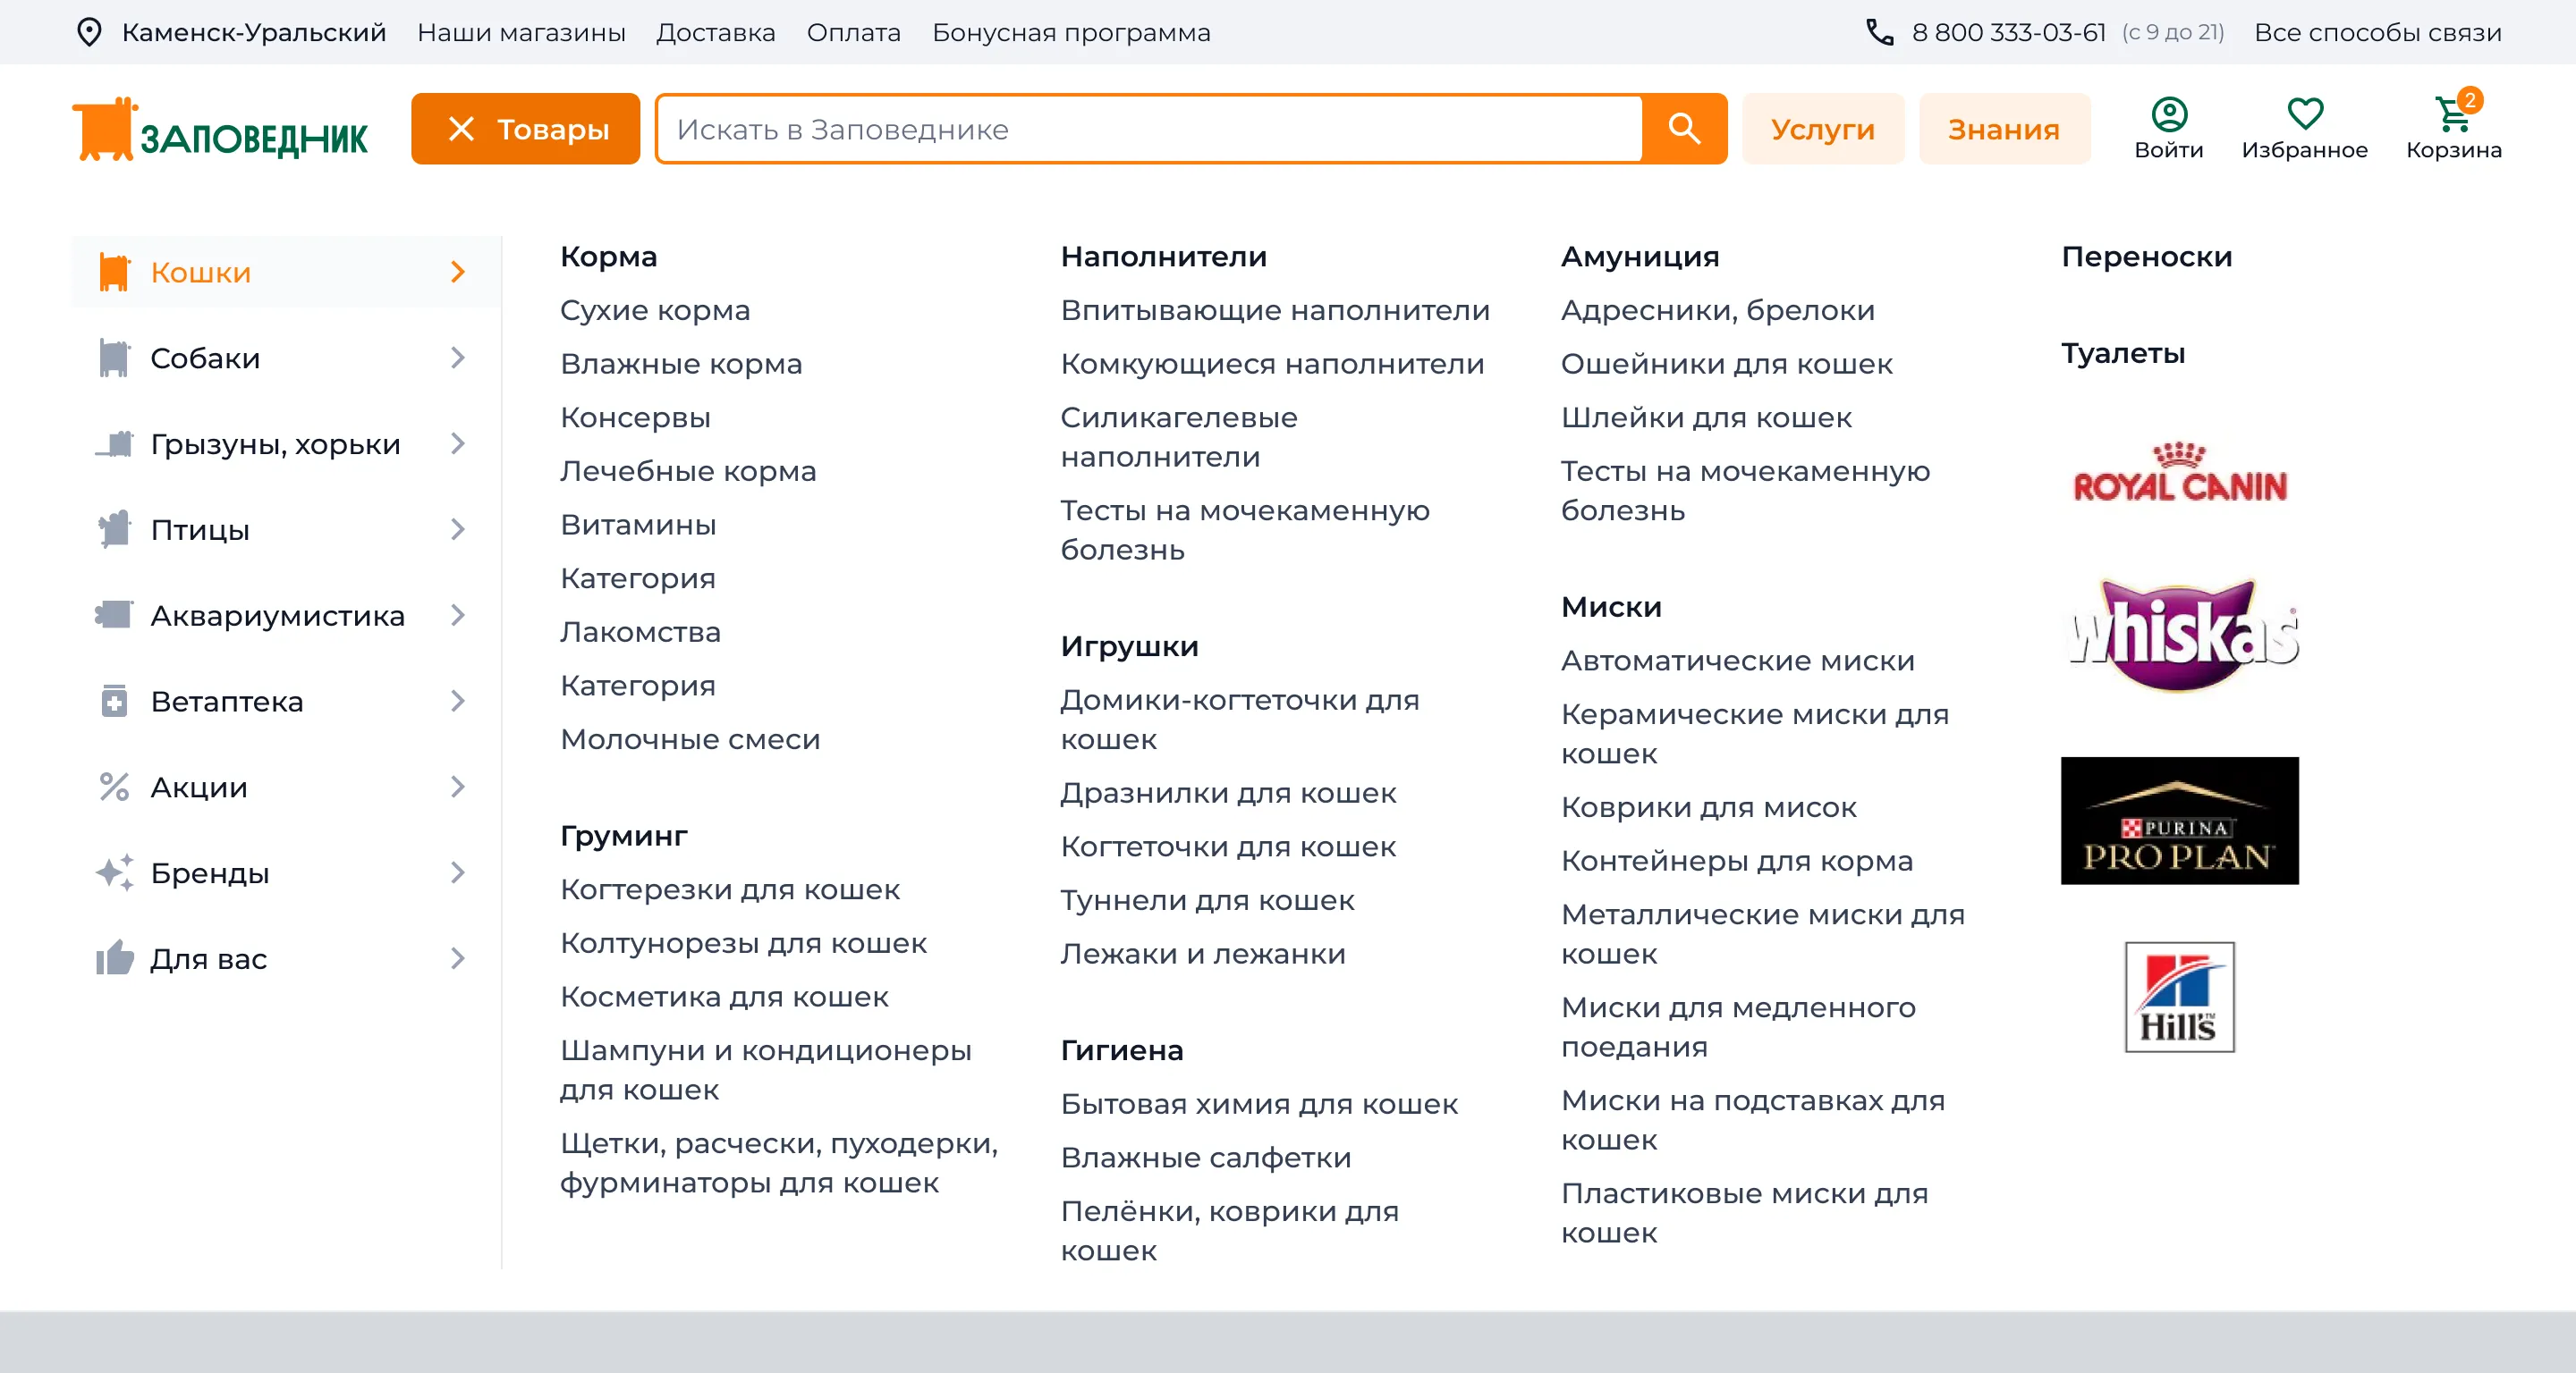Expand the Для вас chevron
Viewport: 2576px width, 1373px height.
coord(457,958)
